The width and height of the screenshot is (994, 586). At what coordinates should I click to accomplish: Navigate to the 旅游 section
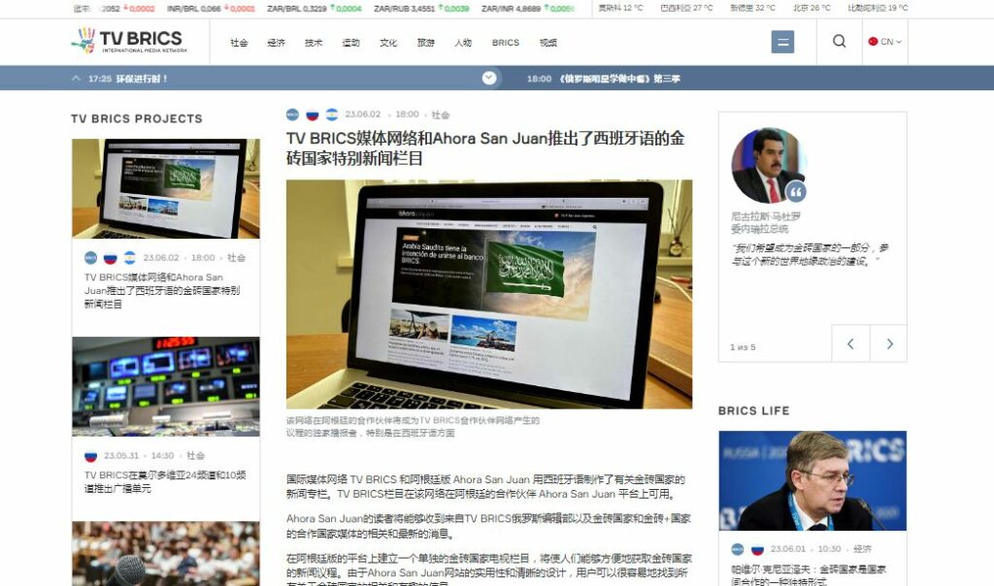tap(425, 43)
